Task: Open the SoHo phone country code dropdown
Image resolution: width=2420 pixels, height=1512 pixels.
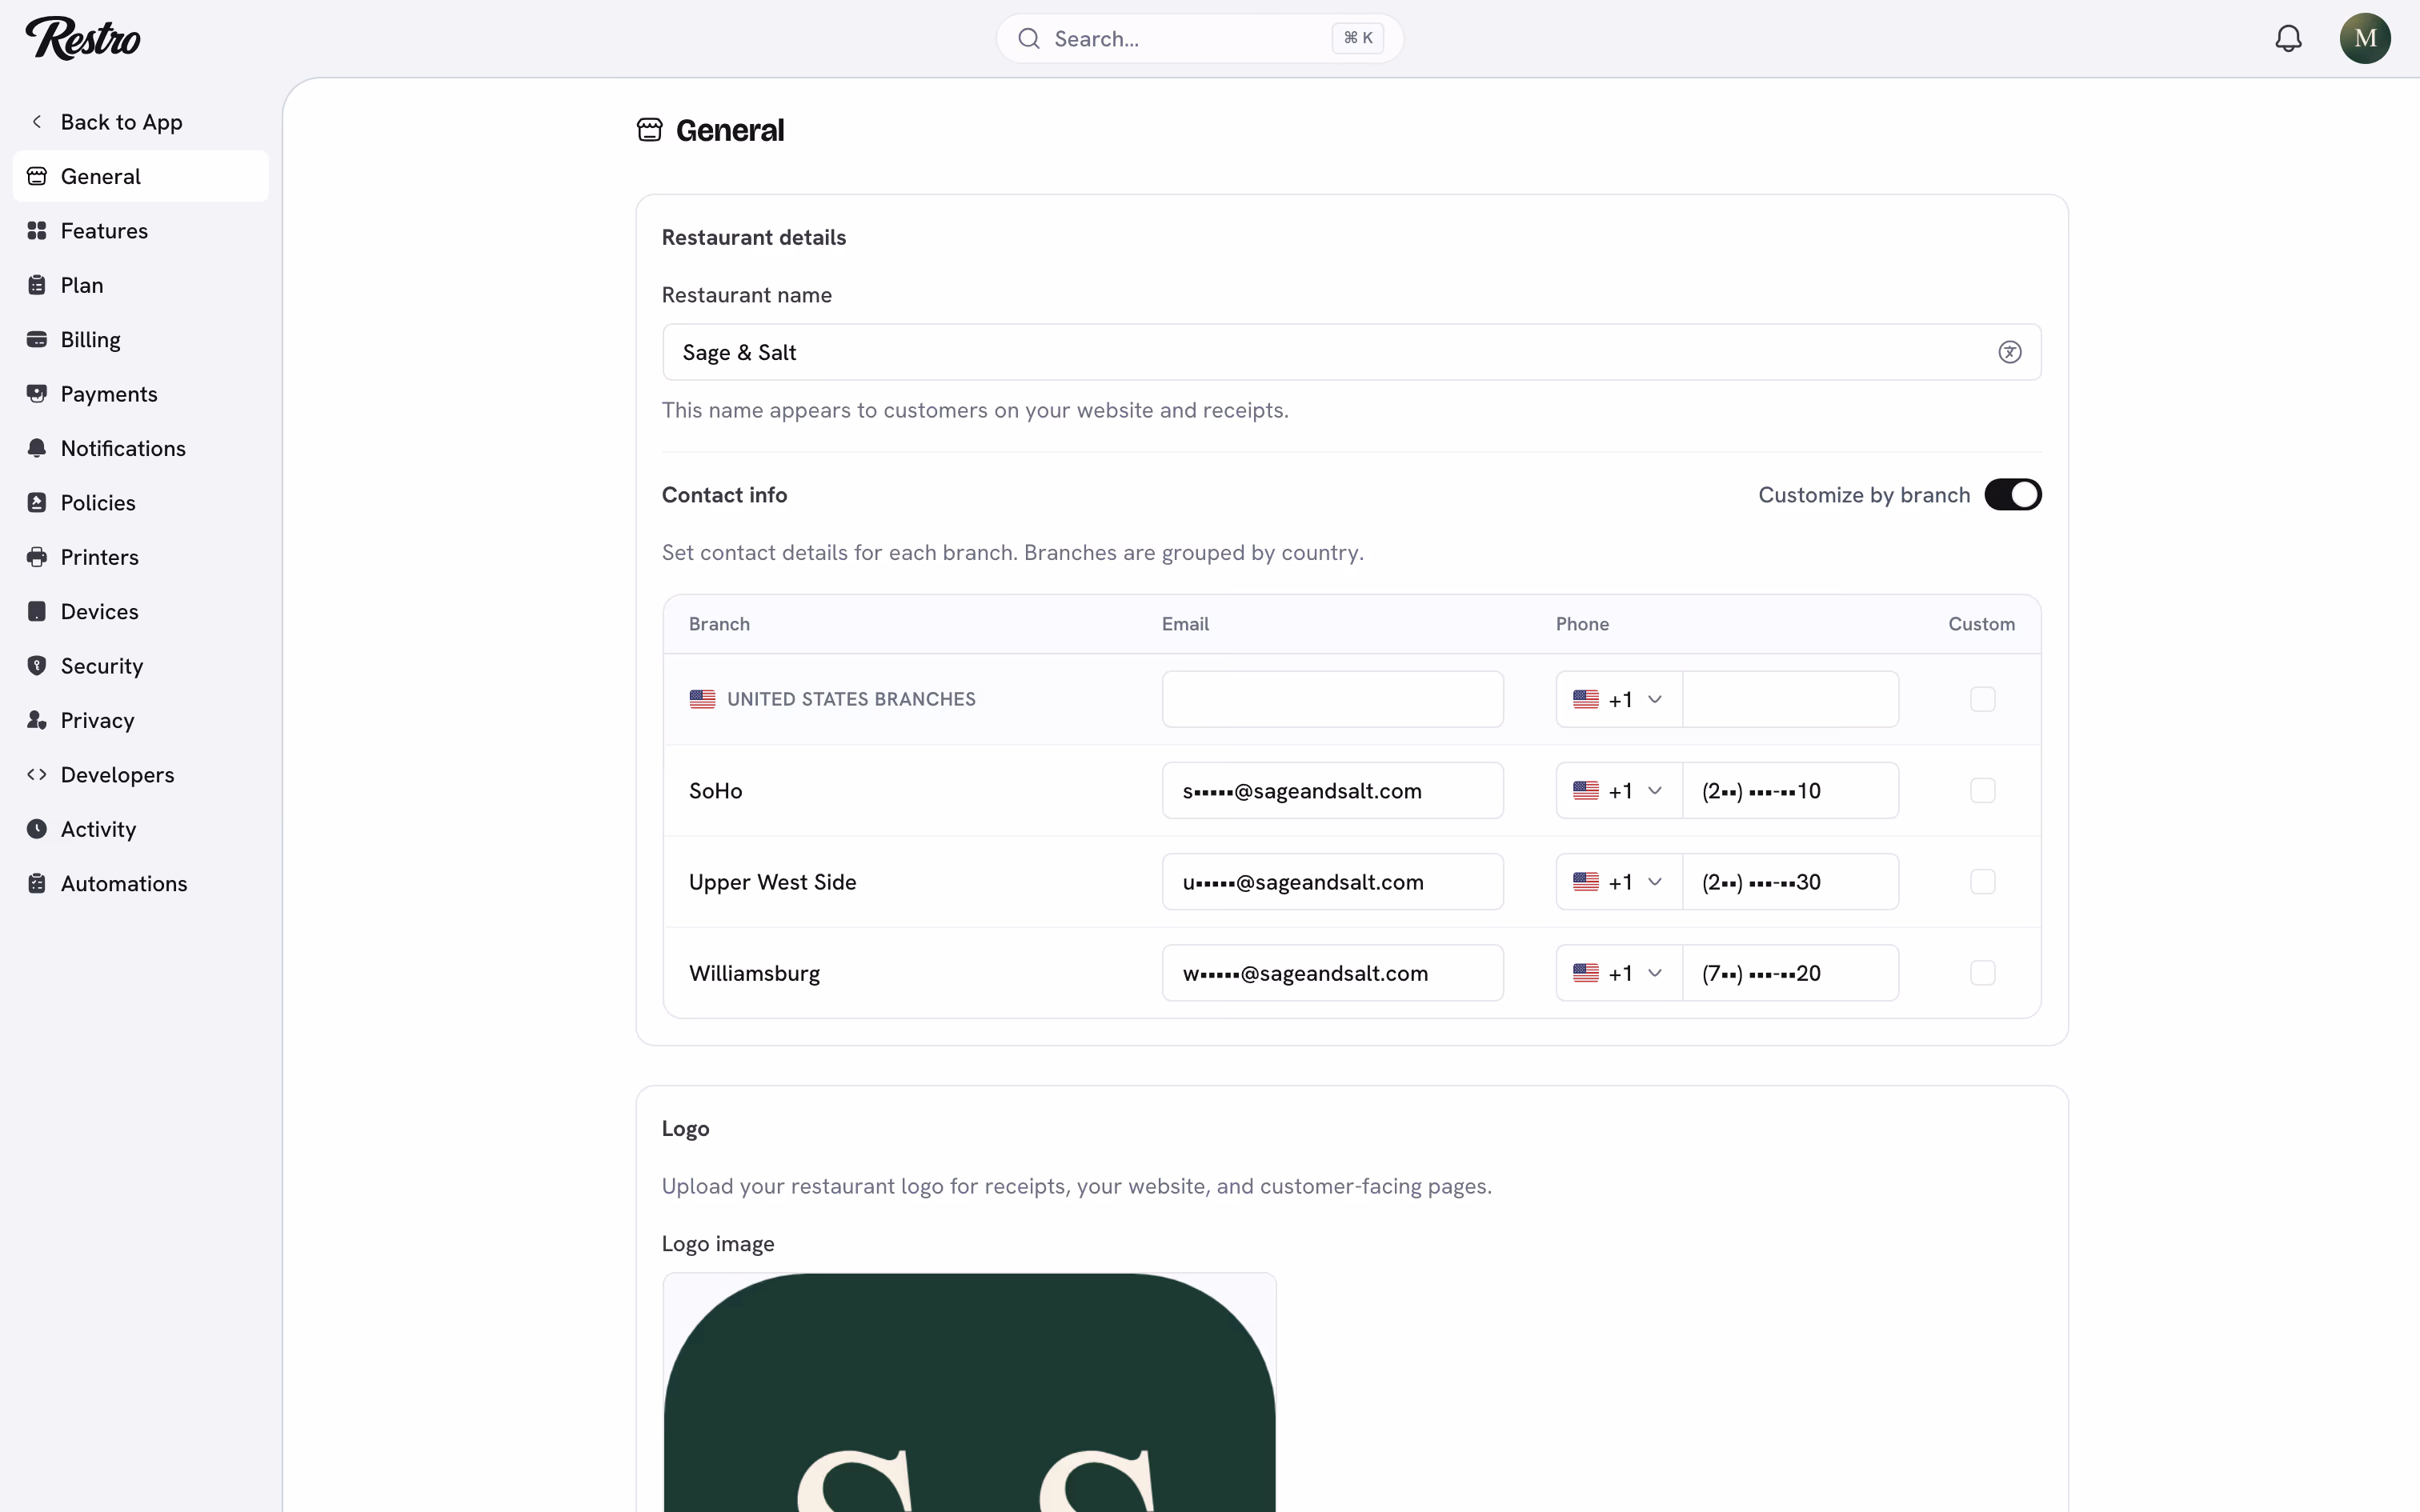Action: point(1619,790)
